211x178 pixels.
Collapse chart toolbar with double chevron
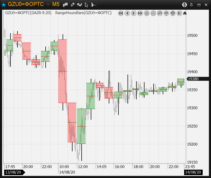(185, 13)
